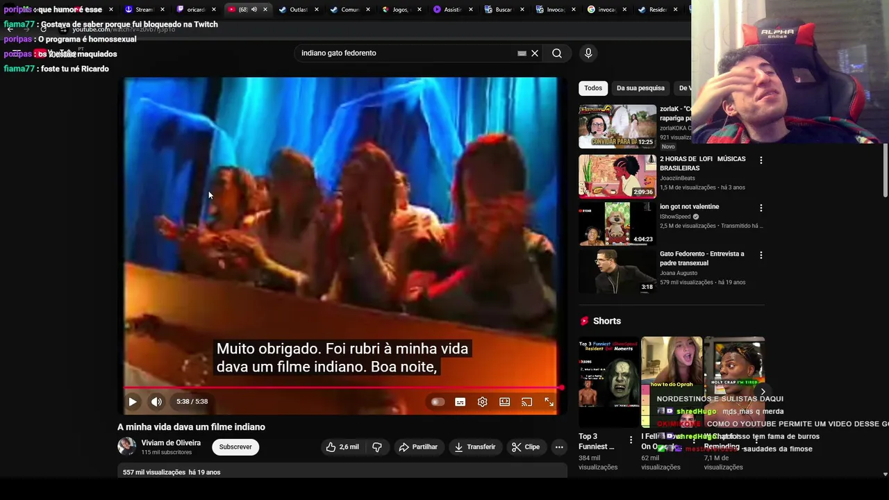Switch to the oricardi Twitch tab
889x500 pixels.
195,10
